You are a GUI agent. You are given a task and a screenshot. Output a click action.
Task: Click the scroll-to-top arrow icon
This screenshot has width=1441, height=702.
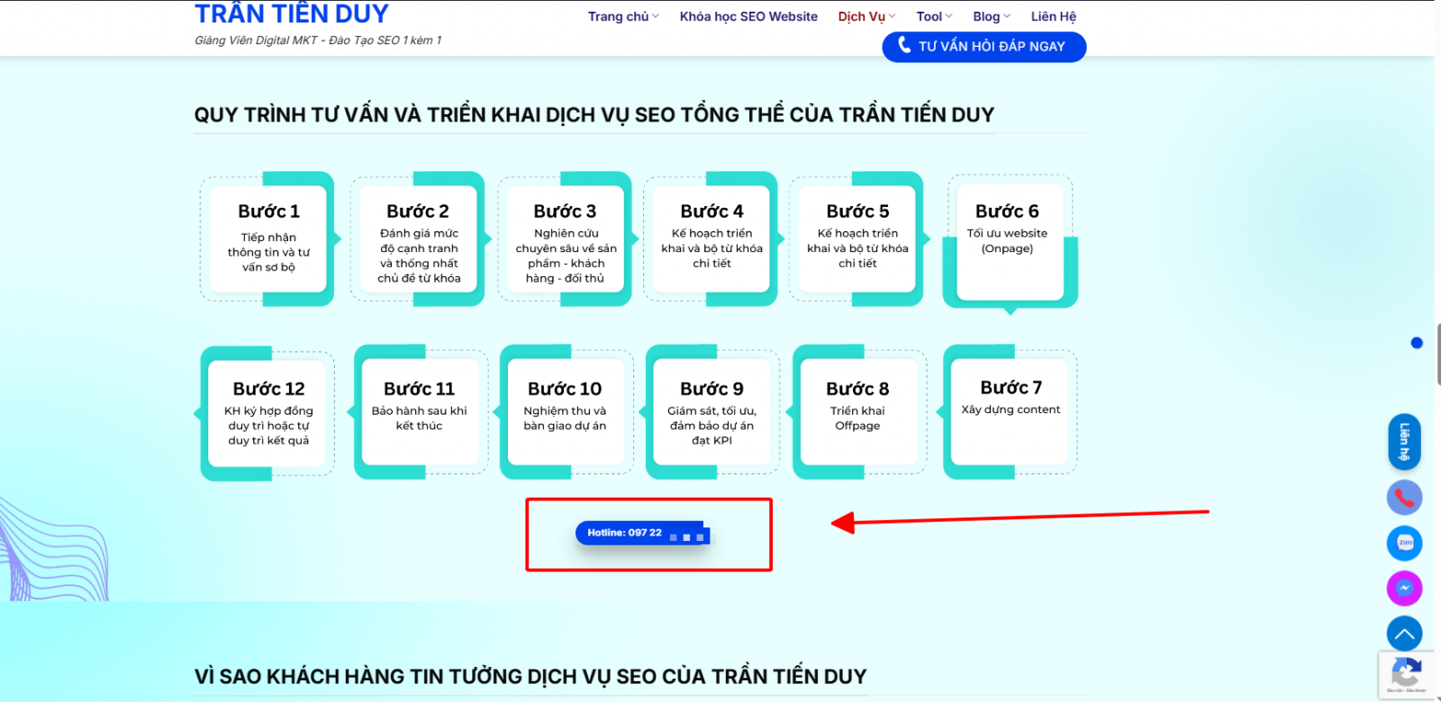pos(1404,634)
